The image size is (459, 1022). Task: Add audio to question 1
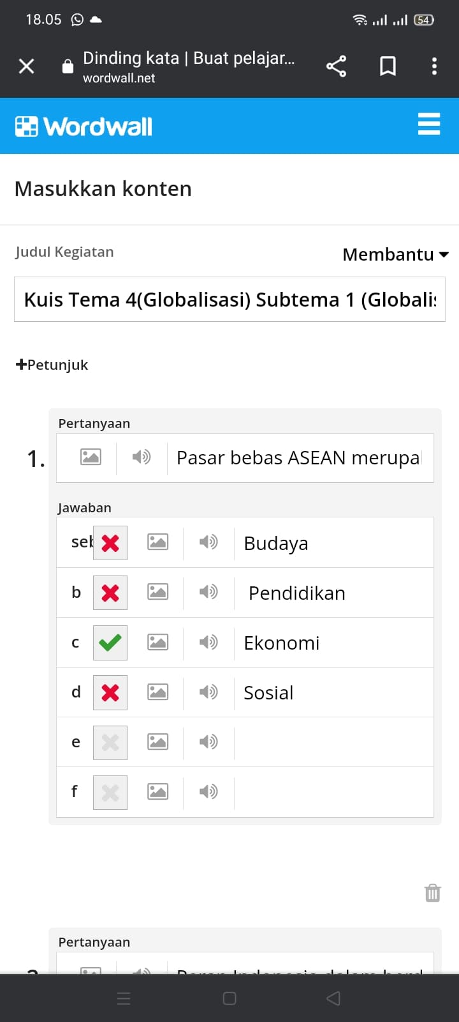click(142, 457)
